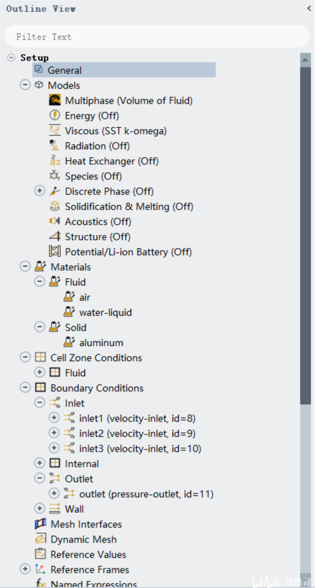Click the Acoustics speaker icon
The height and width of the screenshot is (588, 315).
click(x=55, y=221)
